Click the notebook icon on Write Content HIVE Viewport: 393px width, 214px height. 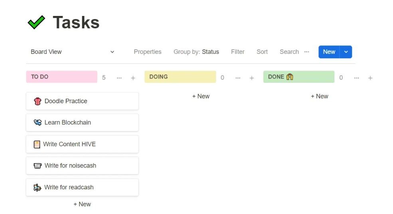pos(37,144)
